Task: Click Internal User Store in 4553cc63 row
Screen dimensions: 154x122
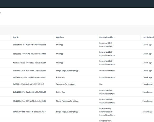Action: [x=107, y=64]
